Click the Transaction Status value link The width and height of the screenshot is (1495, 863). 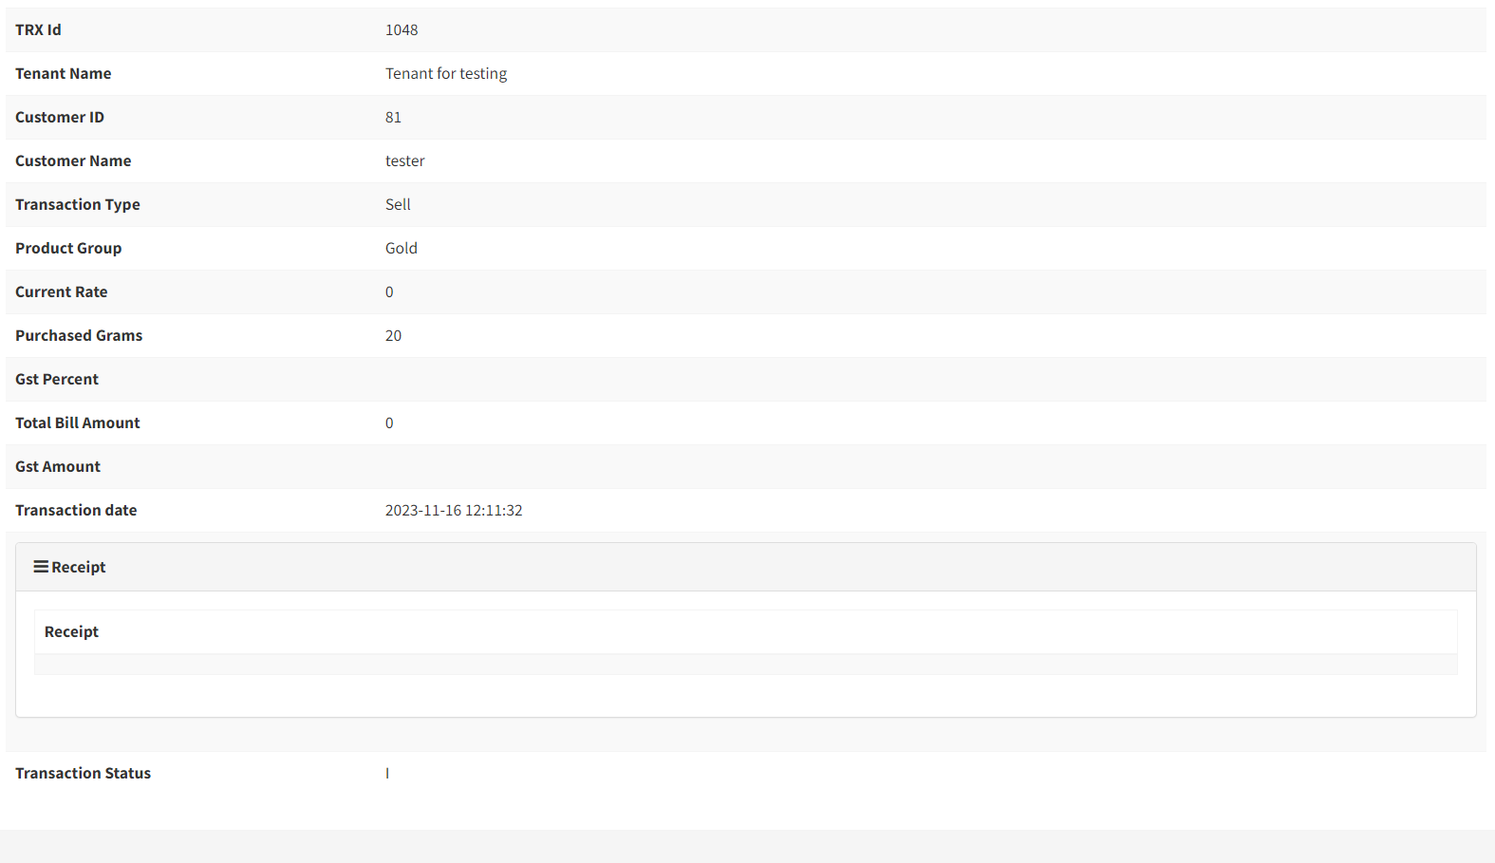(x=387, y=774)
